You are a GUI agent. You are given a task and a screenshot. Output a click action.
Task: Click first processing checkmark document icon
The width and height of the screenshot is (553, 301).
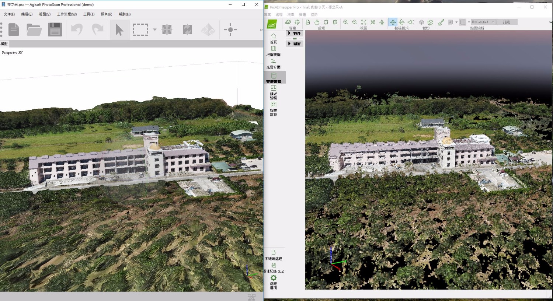(x=308, y=22)
